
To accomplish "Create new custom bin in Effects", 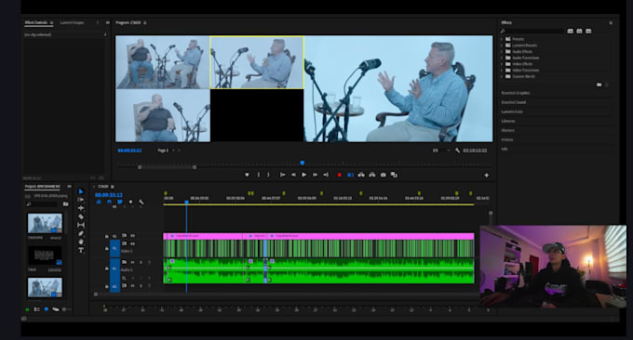I will click(599, 85).
